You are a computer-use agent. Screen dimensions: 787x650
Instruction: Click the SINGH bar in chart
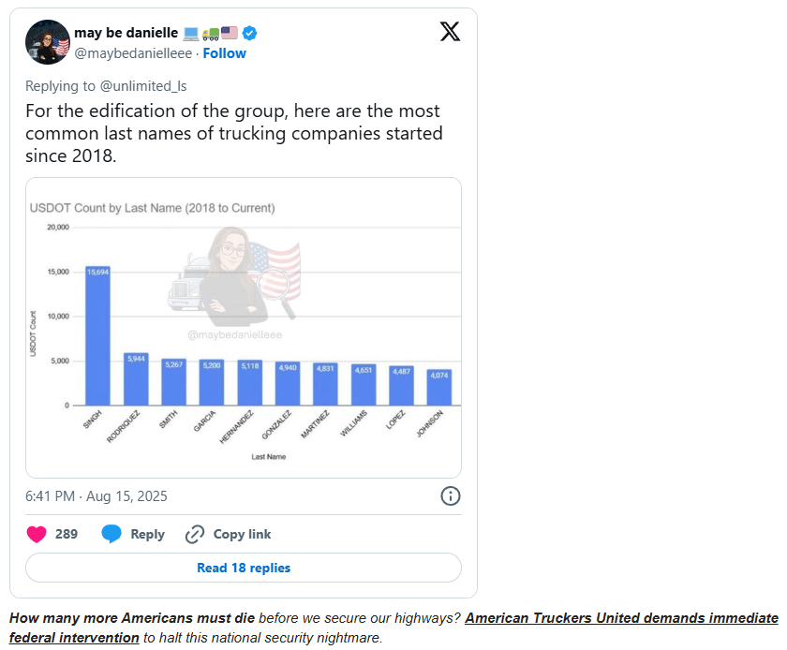click(x=97, y=335)
